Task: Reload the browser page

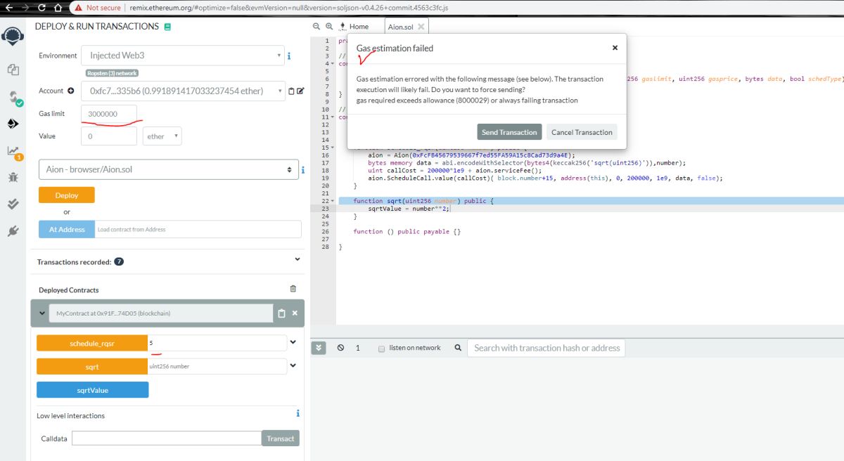Action: point(41,8)
